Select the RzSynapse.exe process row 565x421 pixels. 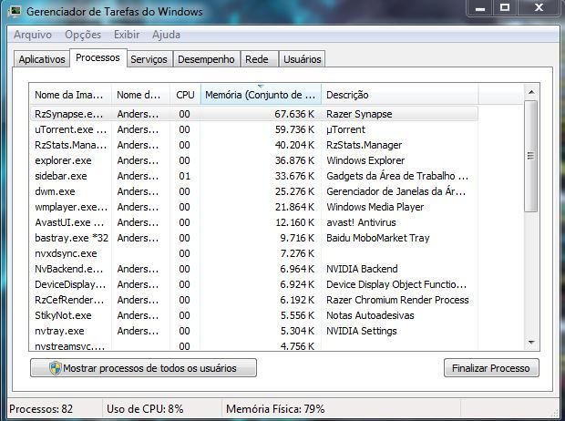tap(253, 114)
